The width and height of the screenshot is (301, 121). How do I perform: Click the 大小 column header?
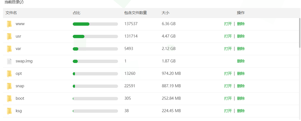pyautogui.click(x=165, y=13)
